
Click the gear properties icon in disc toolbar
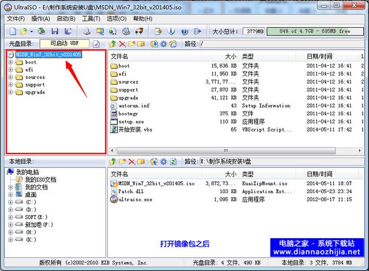point(164,44)
